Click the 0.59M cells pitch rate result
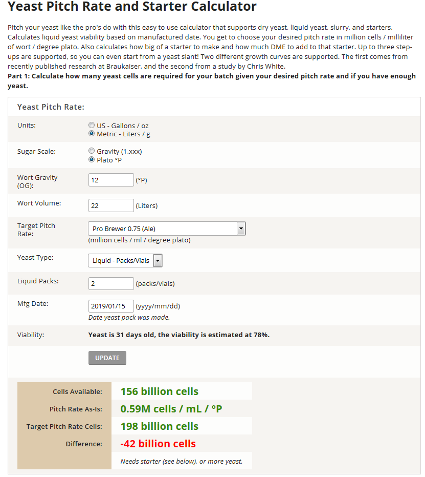The height and width of the screenshot is (477, 425). (x=171, y=409)
